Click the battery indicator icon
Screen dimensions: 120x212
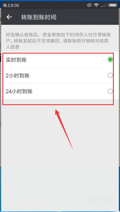click(x=112, y=5)
